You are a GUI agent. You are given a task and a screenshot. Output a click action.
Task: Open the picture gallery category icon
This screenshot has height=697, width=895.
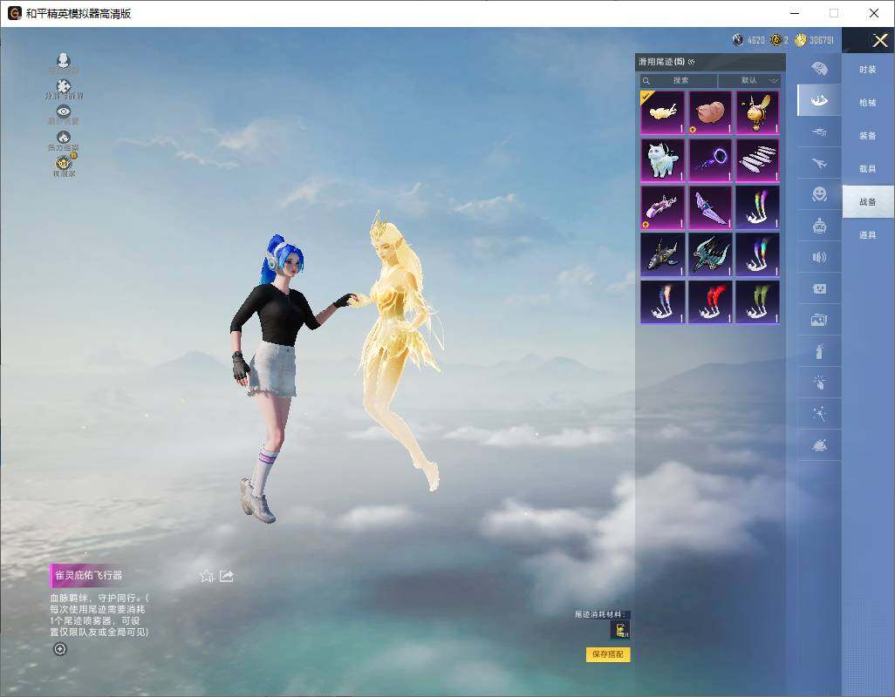tap(820, 321)
